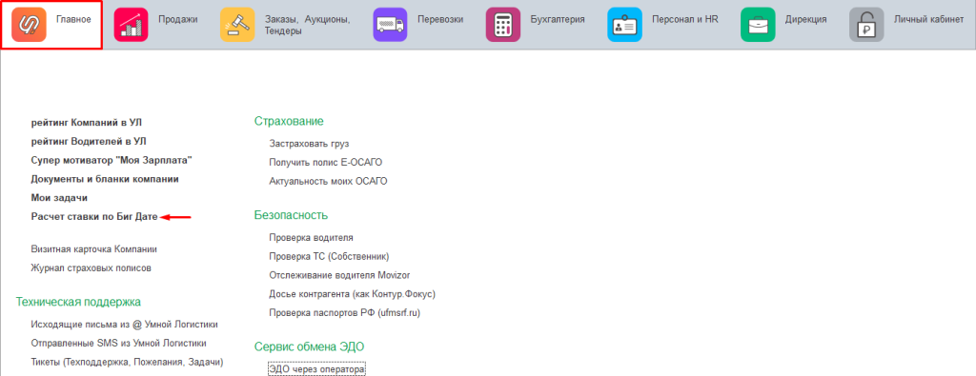Open the Главное orange logo icon
976x376 pixels.
point(29,25)
